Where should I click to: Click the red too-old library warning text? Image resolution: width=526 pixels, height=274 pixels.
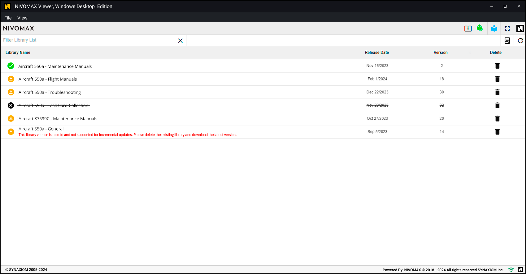coord(128,135)
